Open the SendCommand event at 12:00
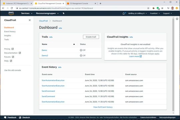This screenshot has height=120, width=180. tap(48, 91)
